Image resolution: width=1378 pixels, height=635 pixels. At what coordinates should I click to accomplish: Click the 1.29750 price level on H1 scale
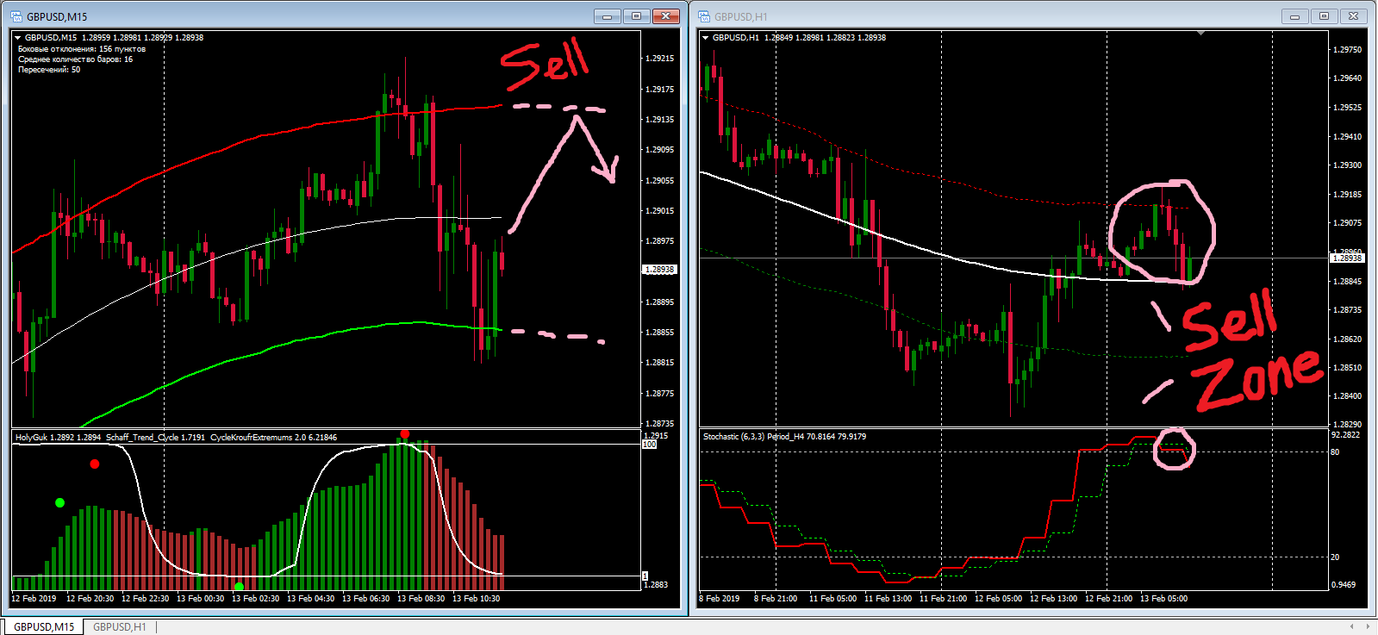tap(1347, 50)
